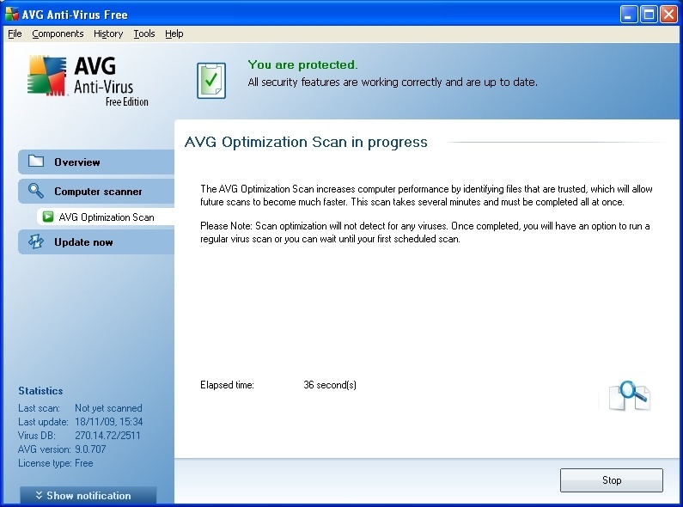The width and height of the screenshot is (683, 507).
Task: Open the Help menu
Action: pyautogui.click(x=174, y=34)
